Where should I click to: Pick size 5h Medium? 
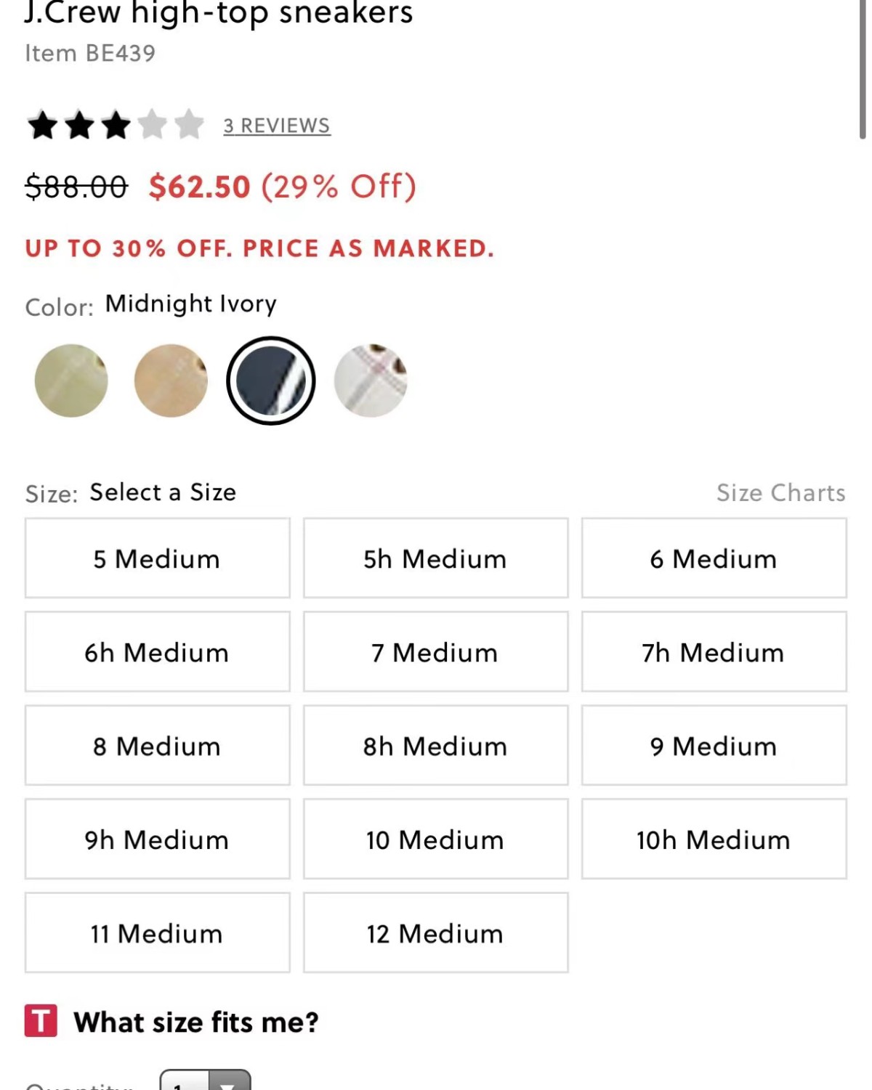click(x=435, y=558)
